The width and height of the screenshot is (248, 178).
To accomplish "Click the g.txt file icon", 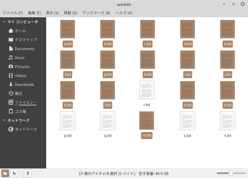I will 108,60.
